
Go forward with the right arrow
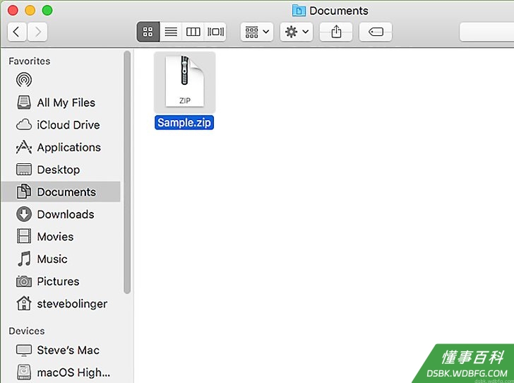(37, 32)
